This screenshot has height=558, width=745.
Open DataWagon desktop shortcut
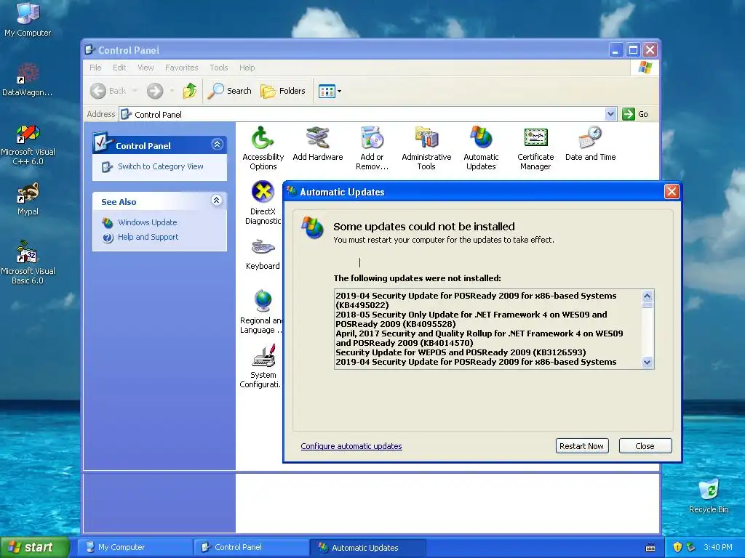[x=28, y=80]
